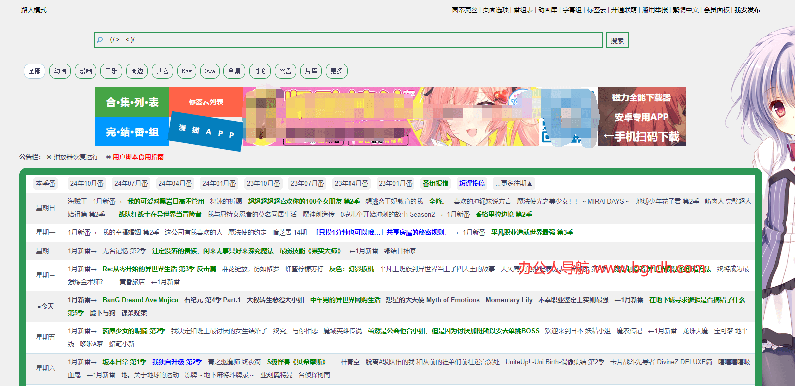This screenshot has height=386, width=795.
Task: Open the 合集列表 green banner tile
Action: [132, 102]
